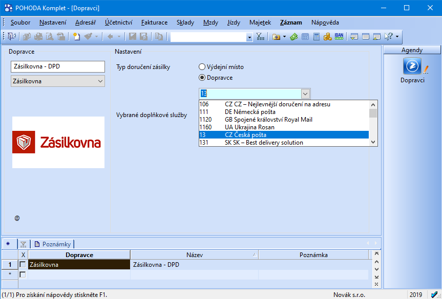Open the Účetnictví menu

click(x=118, y=22)
